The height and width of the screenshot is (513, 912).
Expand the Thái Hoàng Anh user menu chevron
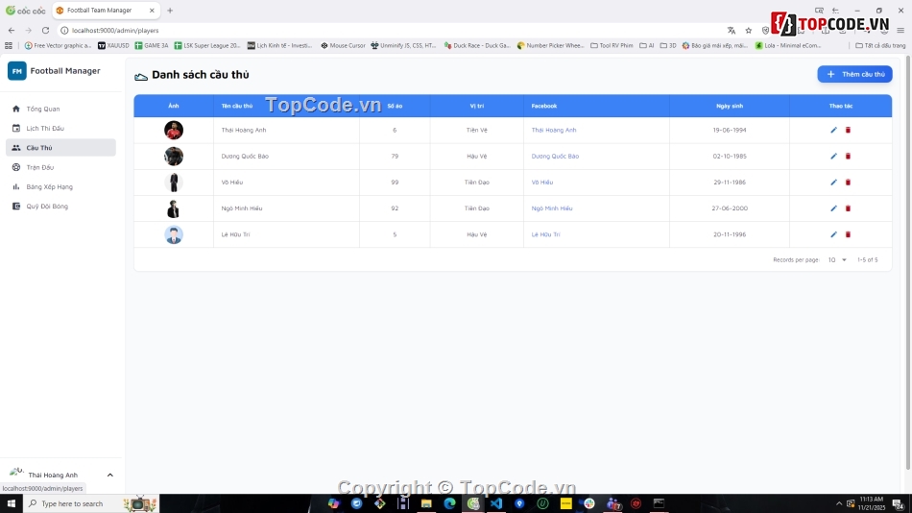(110, 476)
